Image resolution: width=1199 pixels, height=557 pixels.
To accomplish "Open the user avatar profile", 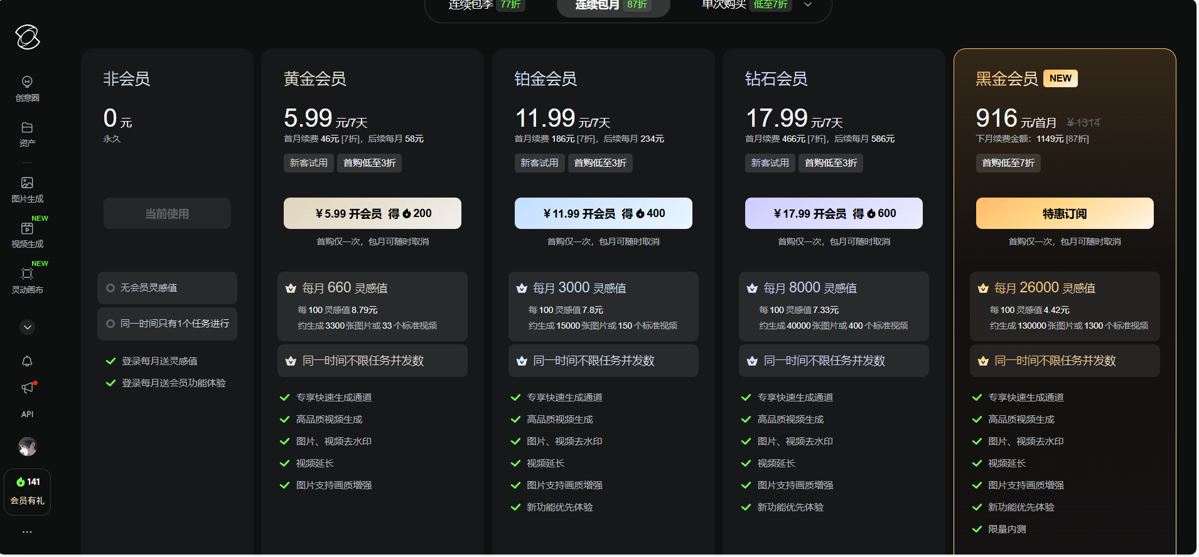I will (27, 447).
